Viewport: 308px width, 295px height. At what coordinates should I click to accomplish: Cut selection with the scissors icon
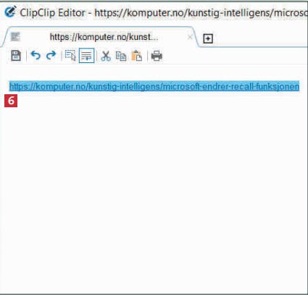tap(106, 56)
